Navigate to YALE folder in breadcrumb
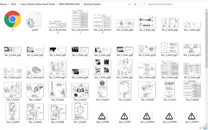Image resolution: width=208 pixels, height=130 pixels. pyautogui.click(x=13, y=4)
